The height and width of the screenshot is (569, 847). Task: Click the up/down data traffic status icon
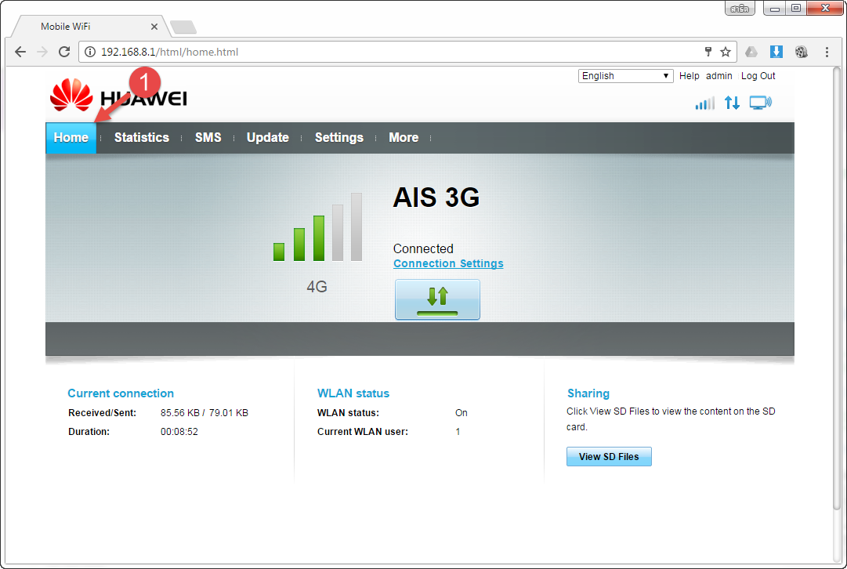click(x=732, y=103)
